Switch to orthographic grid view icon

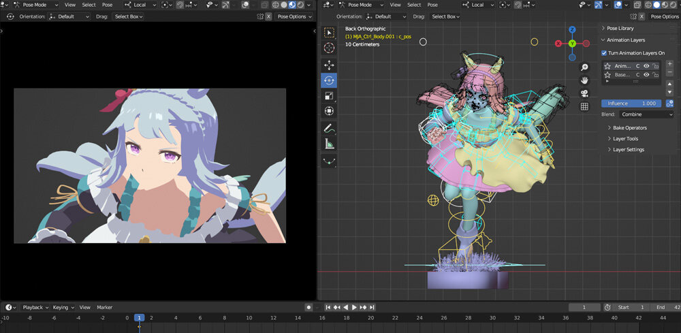tap(584, 106)
